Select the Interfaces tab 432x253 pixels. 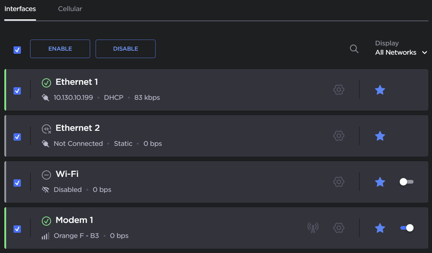20,9
